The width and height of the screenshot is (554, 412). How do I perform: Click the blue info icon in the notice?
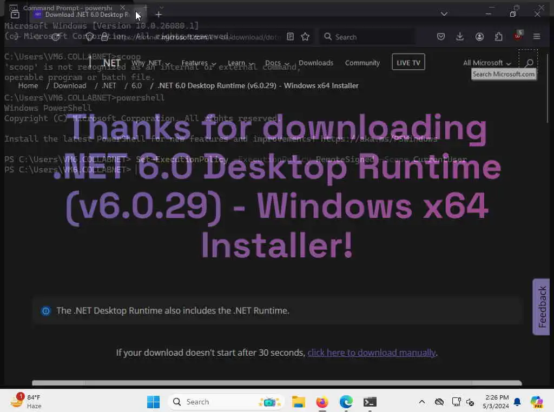(x=45, y=311)
